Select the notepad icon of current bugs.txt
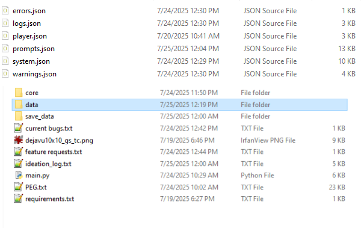Screen dimensions: 361x228 coord(19,128)
